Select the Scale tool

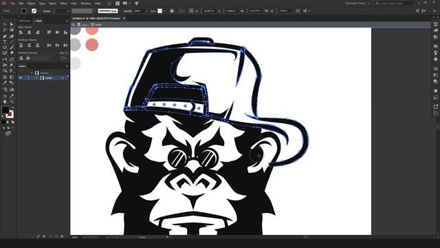(12, 59)
